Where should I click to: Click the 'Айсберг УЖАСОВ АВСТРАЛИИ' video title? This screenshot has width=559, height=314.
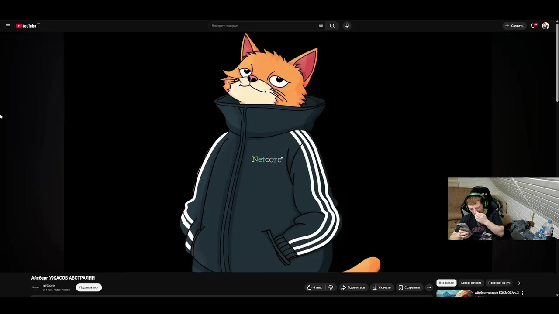(63, 278)
